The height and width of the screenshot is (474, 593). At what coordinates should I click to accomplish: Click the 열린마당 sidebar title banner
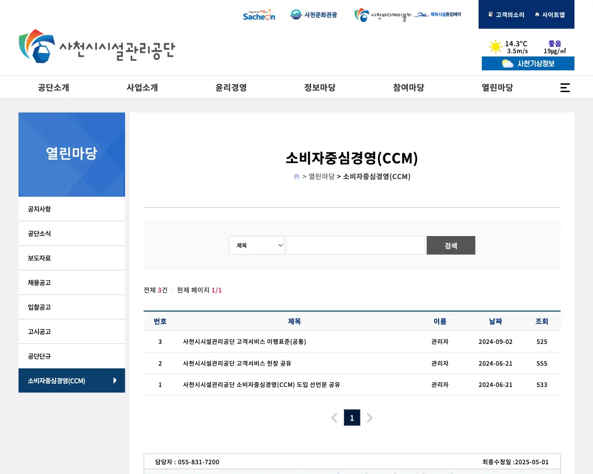point(72,155)
